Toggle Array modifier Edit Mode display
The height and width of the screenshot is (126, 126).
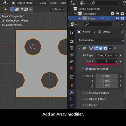(x=96, y=48)
